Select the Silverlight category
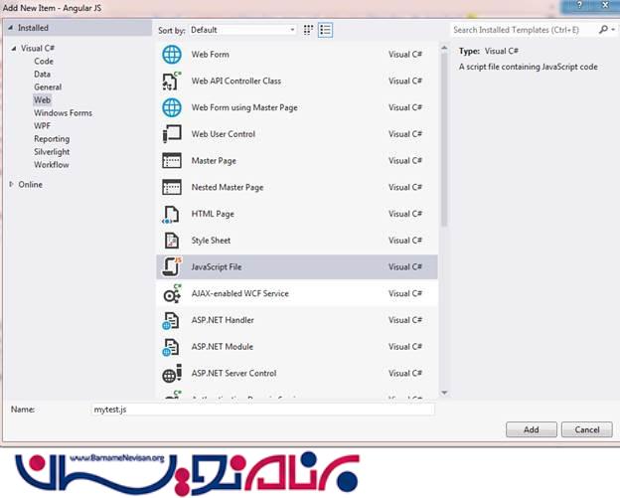620x498 pixels. pyautogui.click(x=52, y=152)
